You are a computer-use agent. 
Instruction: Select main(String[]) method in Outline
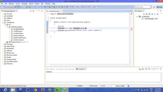coord(151,19)
